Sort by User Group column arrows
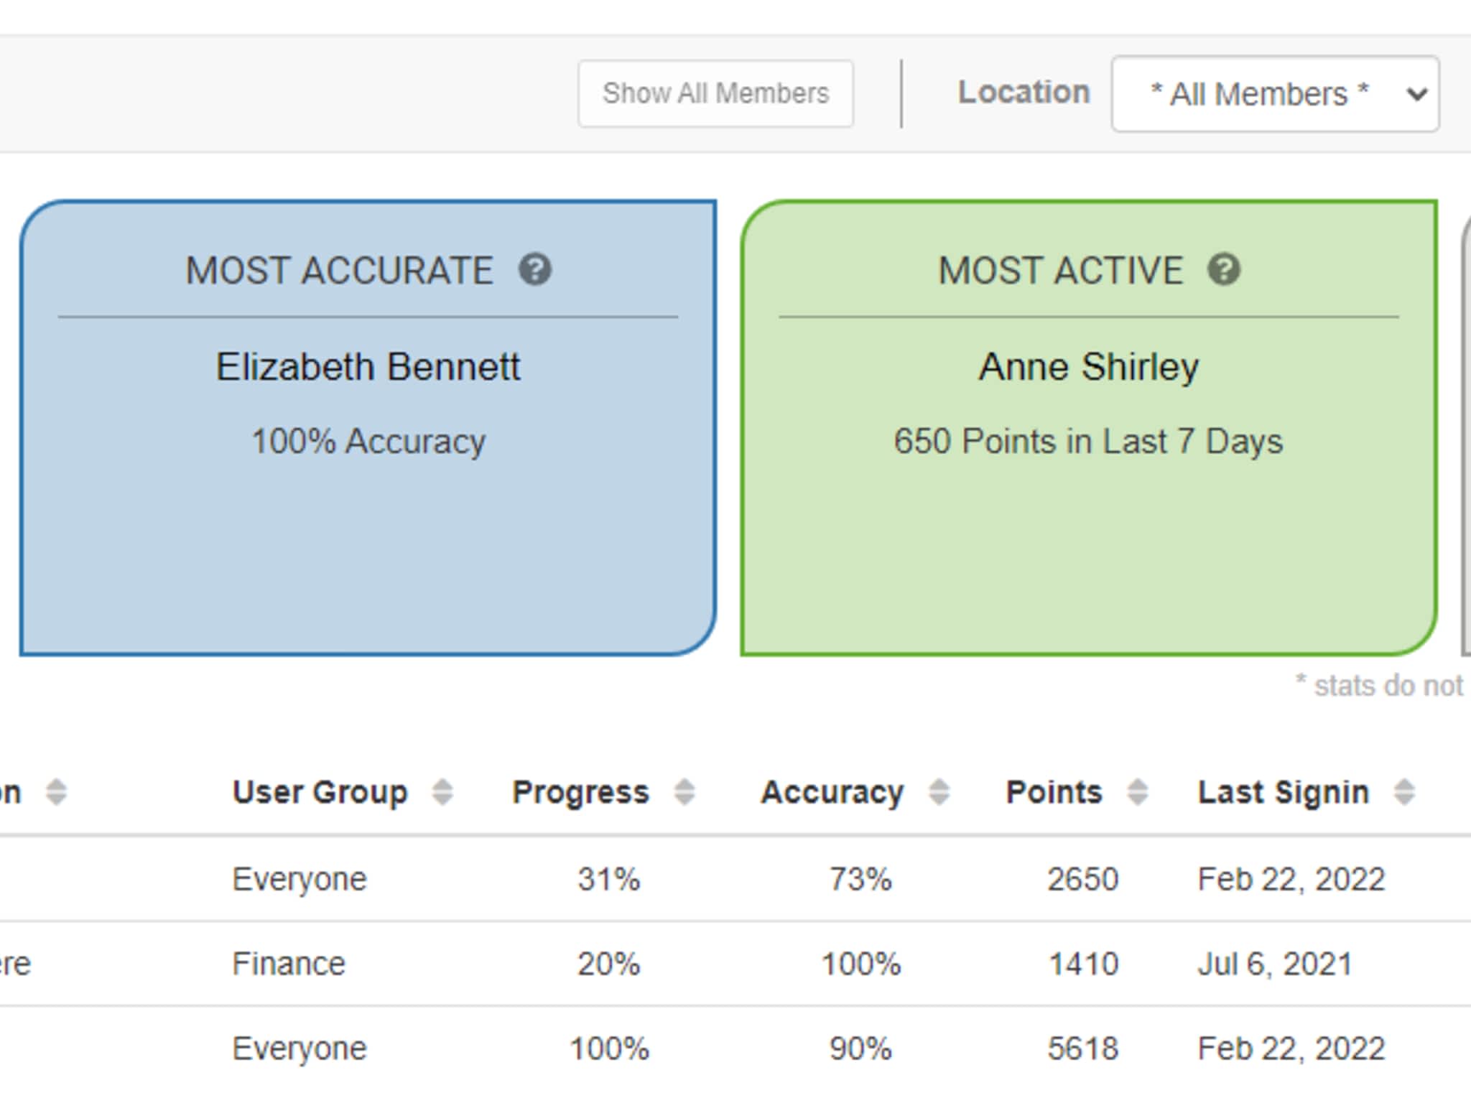This screenshot has height=1103, width=1471. 442,792
